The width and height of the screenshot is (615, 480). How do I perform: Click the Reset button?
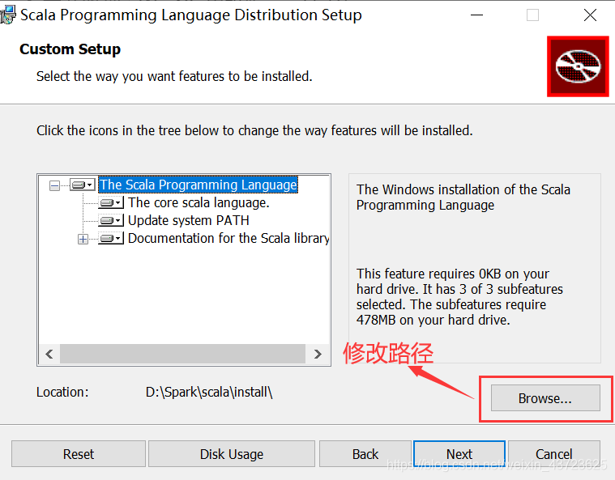[x=79, y=454]
